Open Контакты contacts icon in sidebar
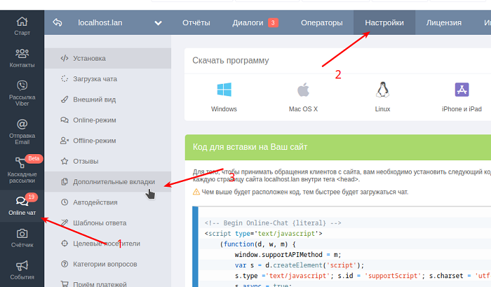 coord(22,54)
